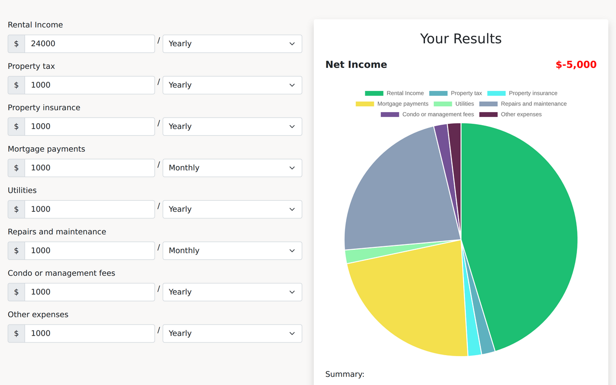Select the Condo or management fees amount field
This screenshot has height=385, width=616.
pos(90,292)
